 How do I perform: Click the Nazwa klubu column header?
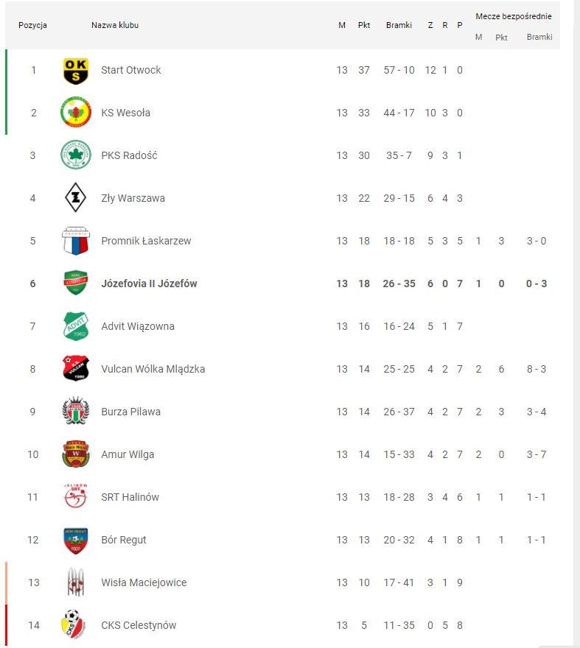115,25
